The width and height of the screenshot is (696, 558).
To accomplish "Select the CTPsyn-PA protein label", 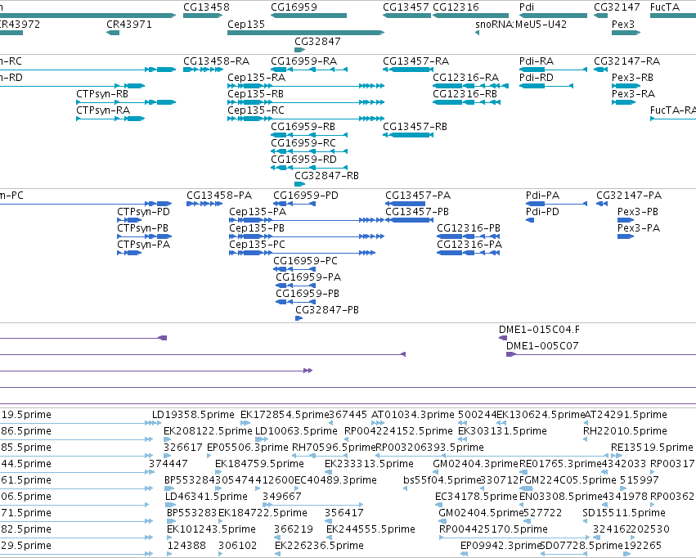I will [x=143, y=244].
